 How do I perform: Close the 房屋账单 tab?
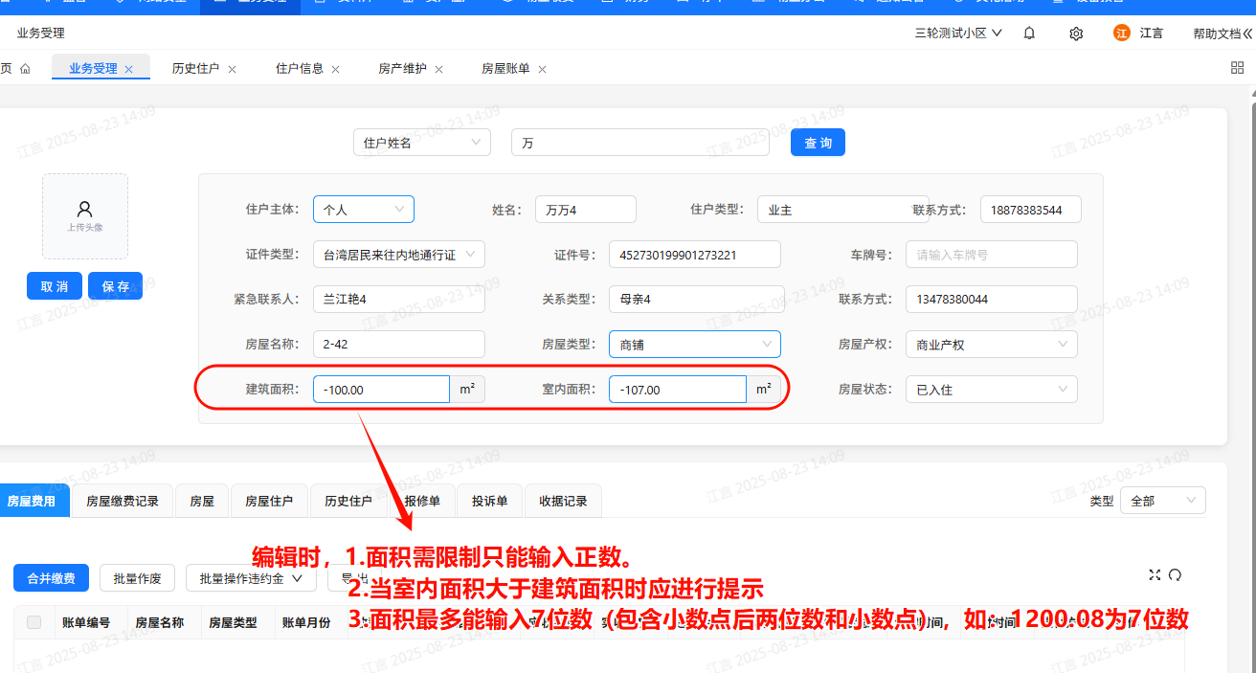(542, 69)
